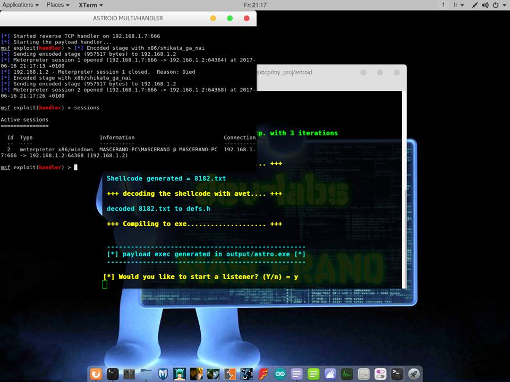
Task: Click the green cursor box below listener prompt
Action: [x=105, y=284]
